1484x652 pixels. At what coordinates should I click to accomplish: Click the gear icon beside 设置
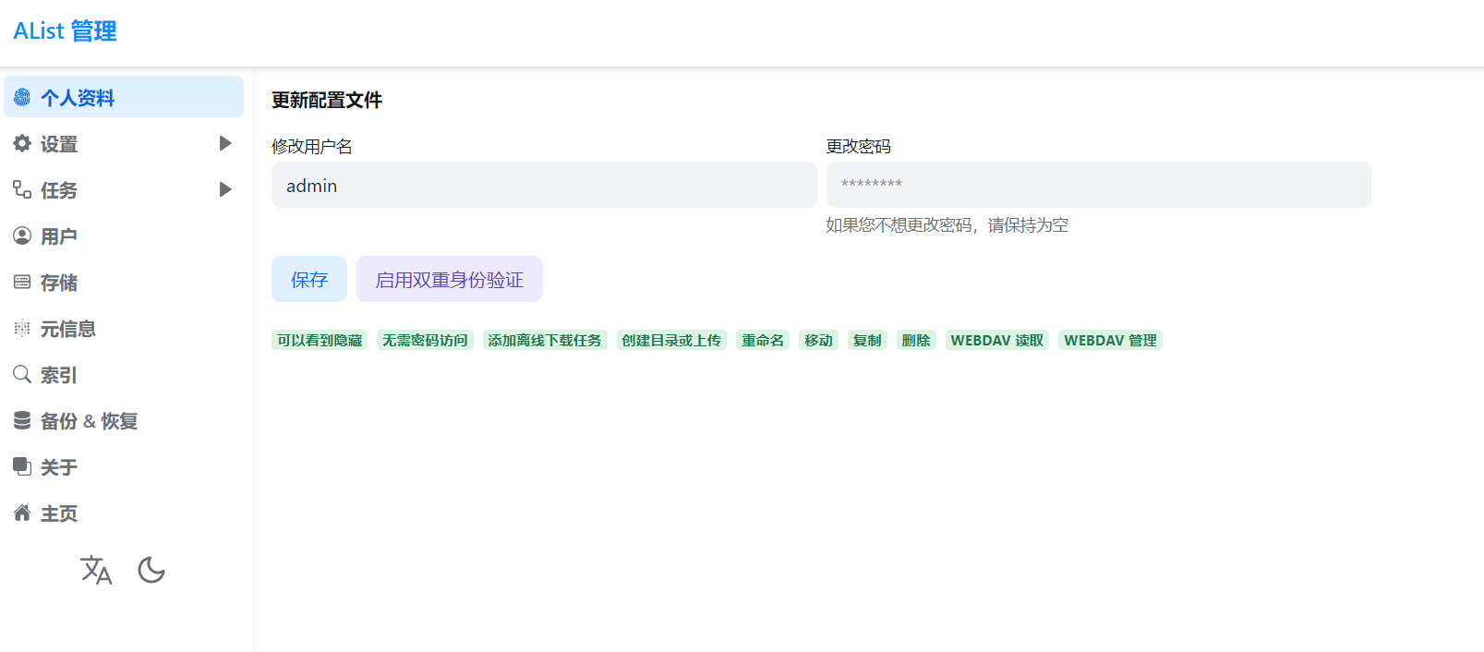point(22,143)
